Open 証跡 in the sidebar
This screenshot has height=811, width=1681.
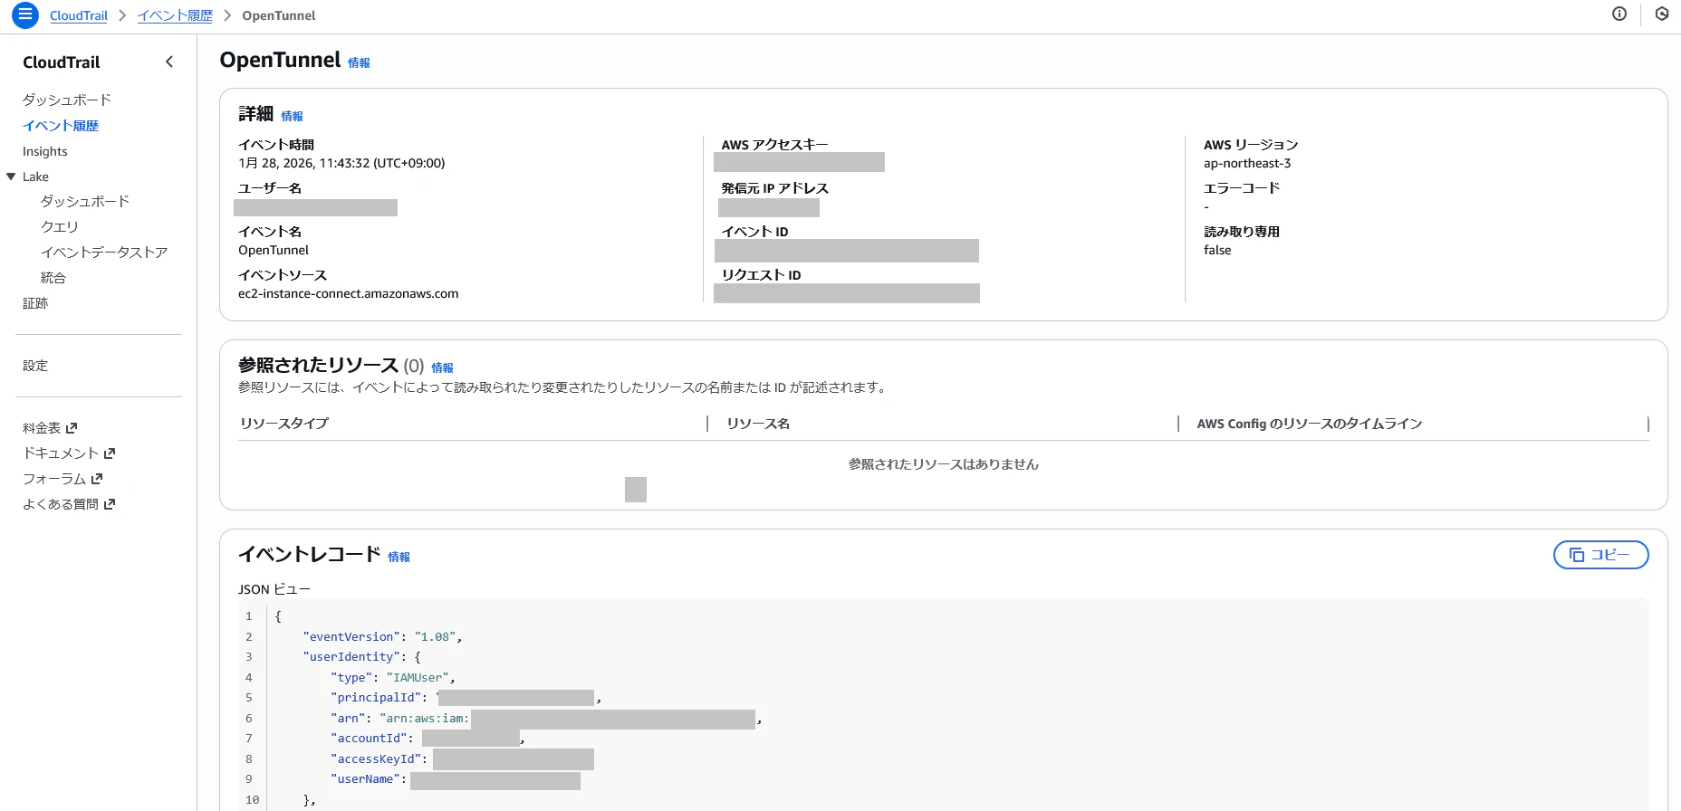point(35,303)
